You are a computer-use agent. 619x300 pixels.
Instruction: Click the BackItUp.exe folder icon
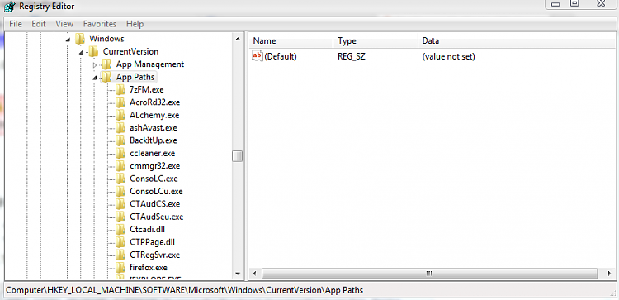click(120, 140)
